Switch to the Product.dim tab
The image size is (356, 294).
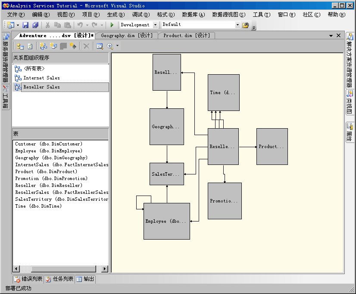[x=186, y=35]
